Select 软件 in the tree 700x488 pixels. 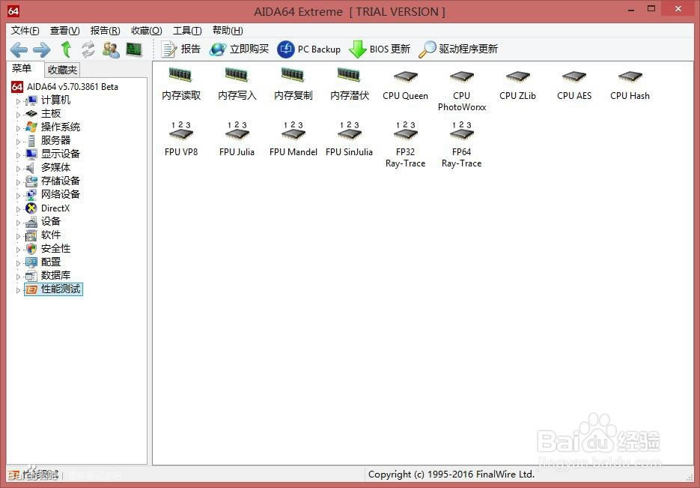(x=43, y=235)
